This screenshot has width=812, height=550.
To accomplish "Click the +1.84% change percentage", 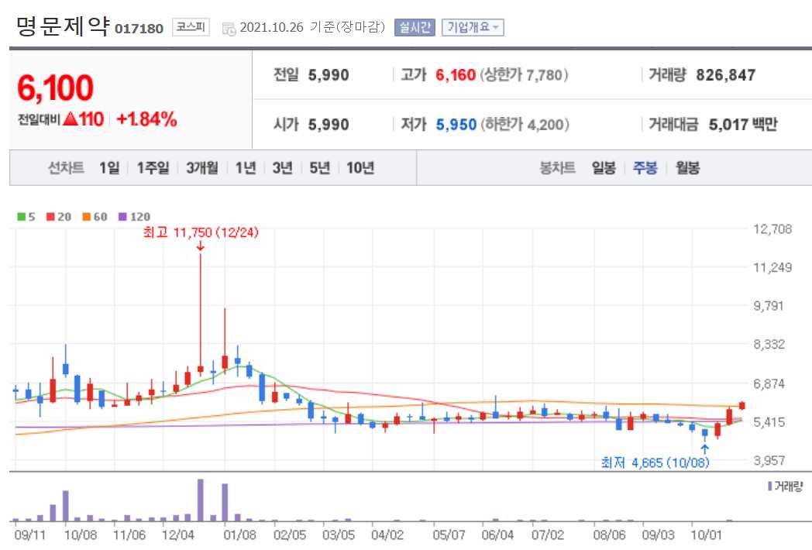I will (x=146, y=119).
